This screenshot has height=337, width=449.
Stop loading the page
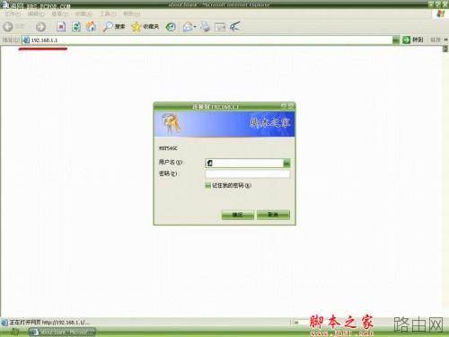[x=61, y=27]
